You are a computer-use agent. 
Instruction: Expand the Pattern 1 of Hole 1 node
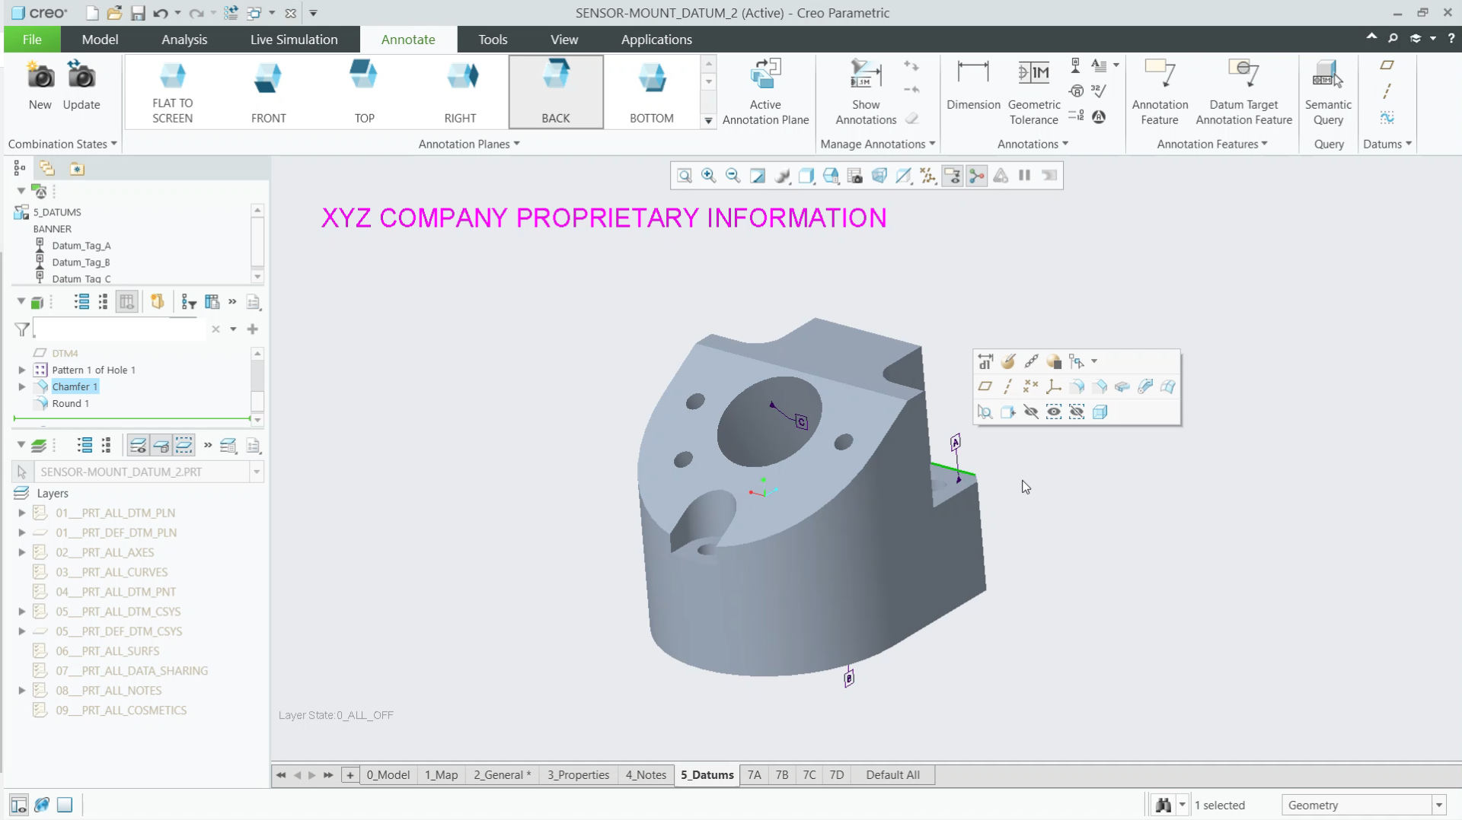(x=22, y=370)
